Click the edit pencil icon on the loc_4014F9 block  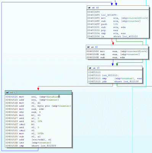point(93,8)
